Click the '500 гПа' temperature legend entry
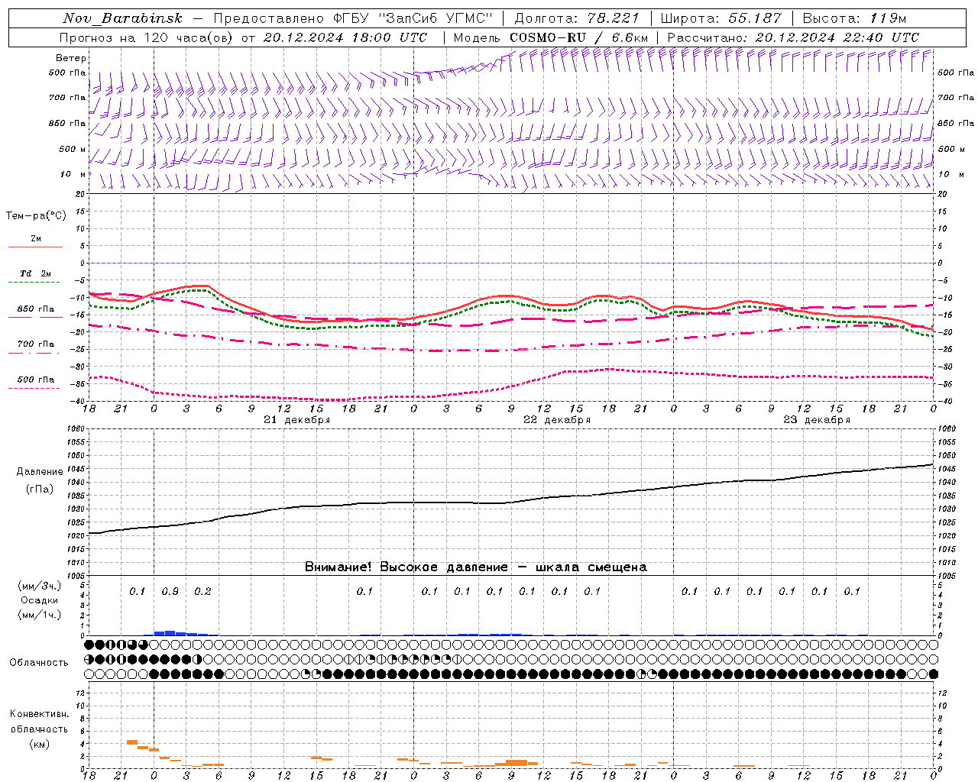Image resolution: width=978 pixels, height=782 pixels. click(x=36, y=380)
